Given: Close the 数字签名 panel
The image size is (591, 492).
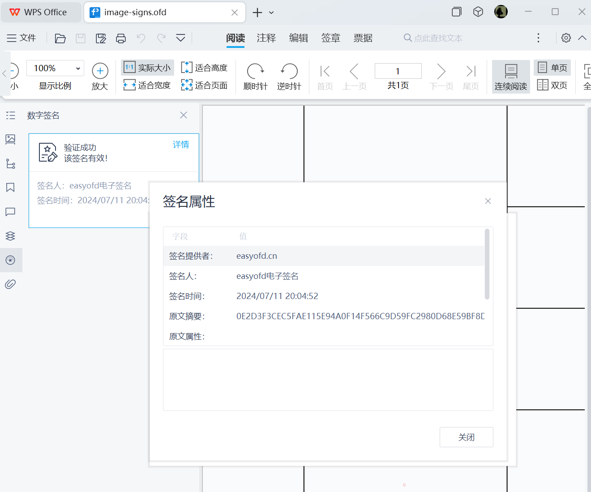Looking at the screenshot, I should pyautogui.click(x=184, y=115).
